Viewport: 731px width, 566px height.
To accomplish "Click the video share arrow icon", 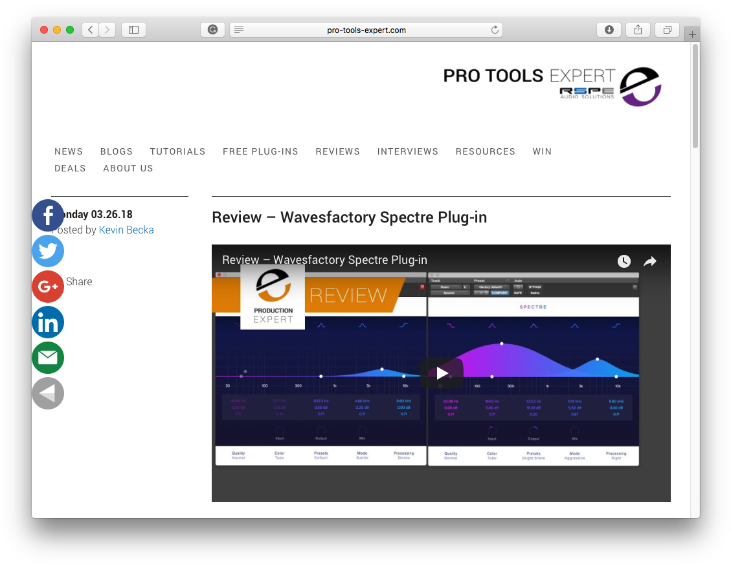I will (x=650, y=261).
